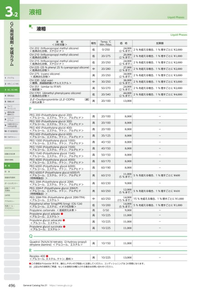Click the Q alphabetical section heading
207x293 pixels.
[x=30, y=236]
